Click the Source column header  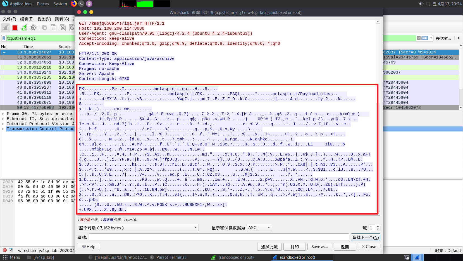click(66, 46)
